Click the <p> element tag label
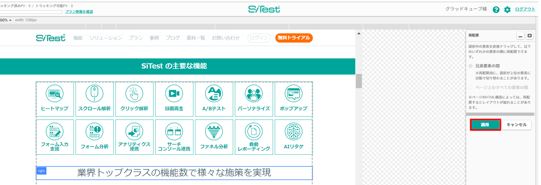Screen dimensions: 541x185 click(x=41, y=171)
